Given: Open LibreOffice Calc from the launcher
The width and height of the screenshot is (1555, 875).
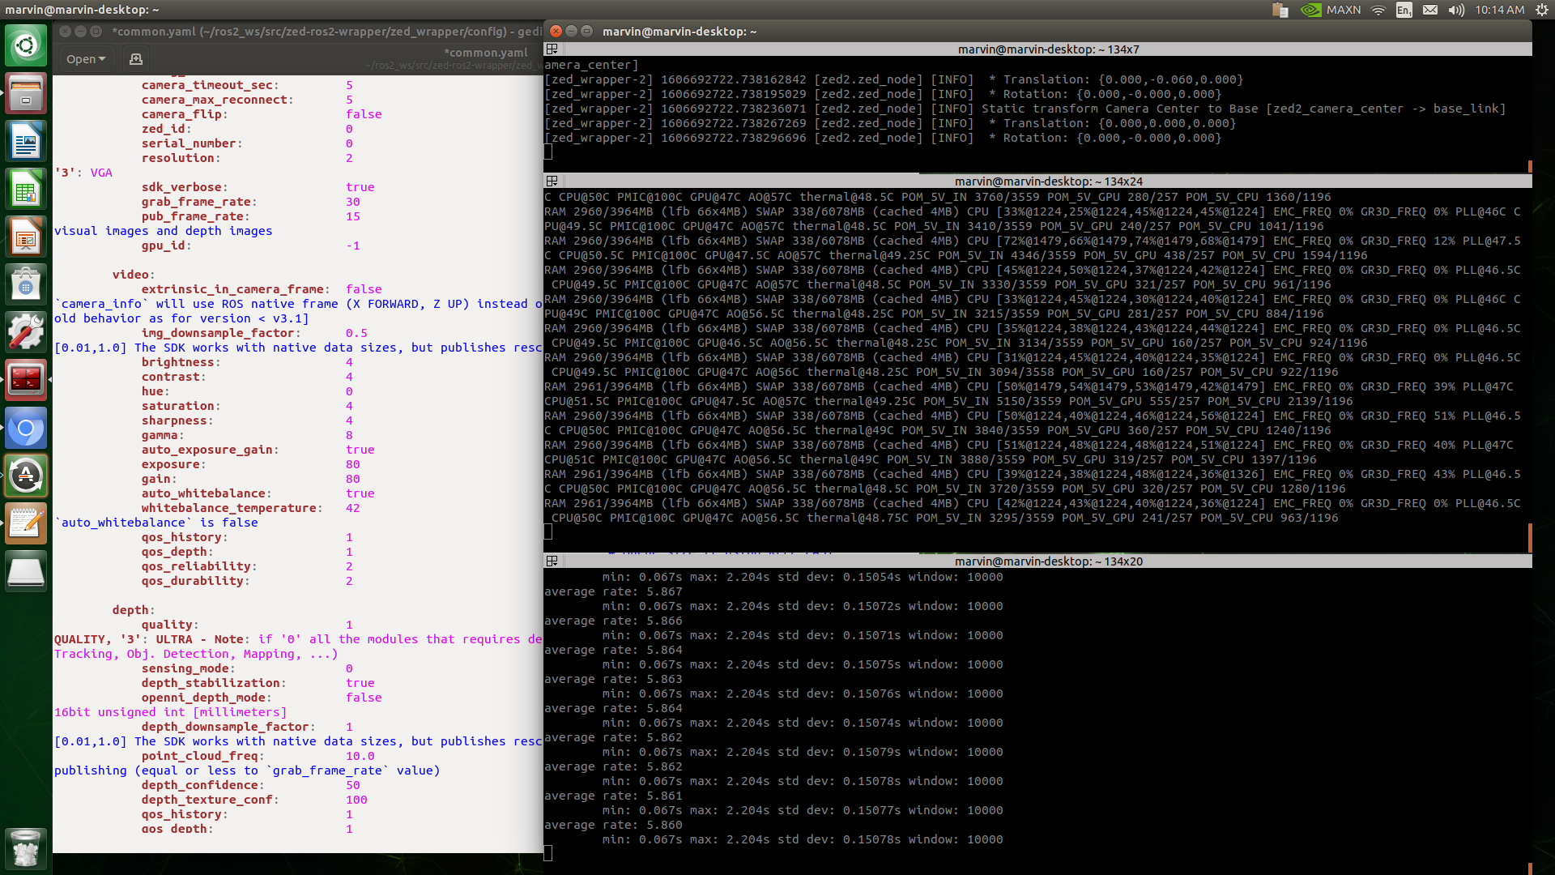Looking at the screenshot, I should [26, 189].
